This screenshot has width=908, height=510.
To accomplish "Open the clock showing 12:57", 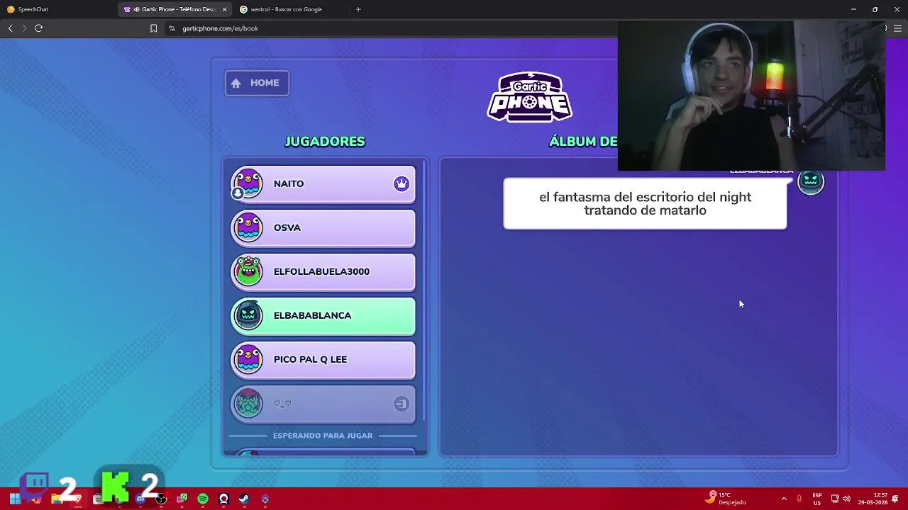I will coord(873,499).
